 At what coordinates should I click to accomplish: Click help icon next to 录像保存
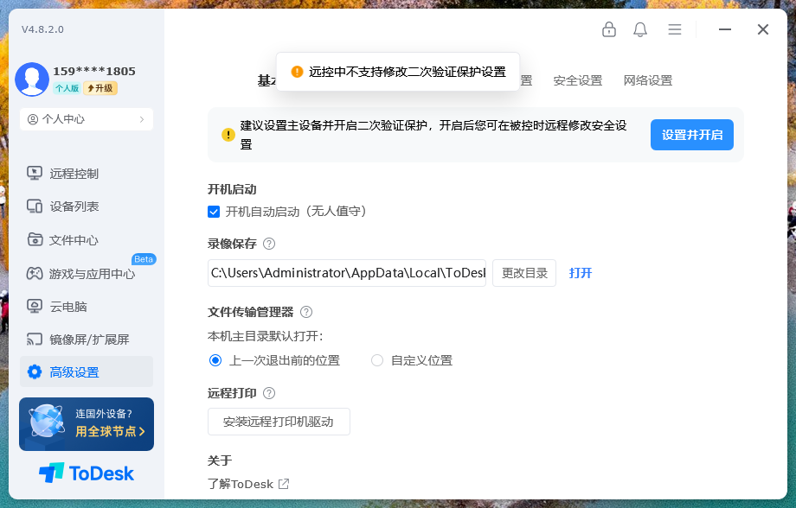point(269,244)
